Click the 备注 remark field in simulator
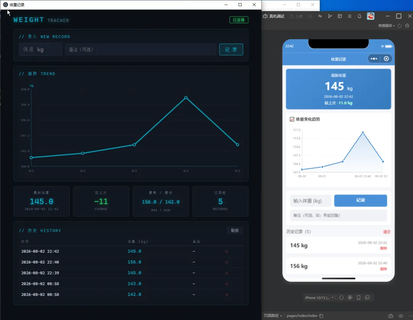This screenshot has height=320, width=413. (x=338, y=216)
